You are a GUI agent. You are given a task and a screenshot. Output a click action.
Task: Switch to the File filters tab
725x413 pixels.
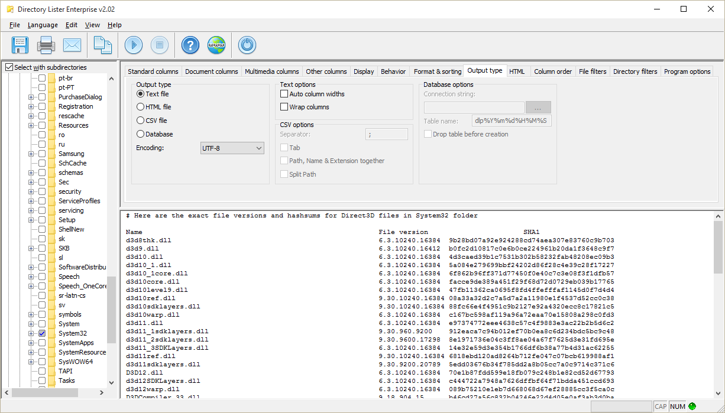click(593, 71)
